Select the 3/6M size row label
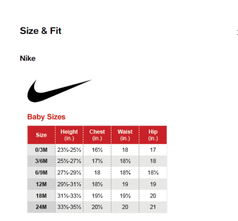This screenshot has width=238, height=221. click(41, 161)
